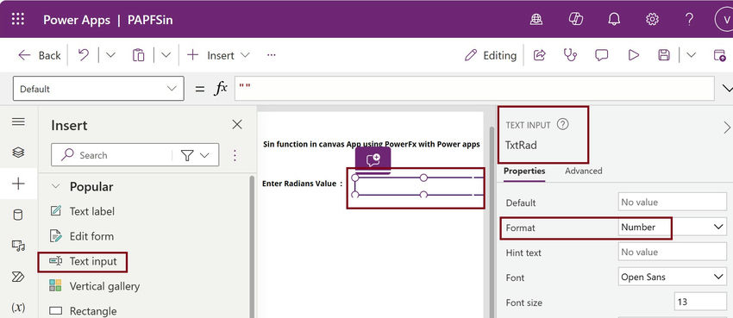The height and width of the screenshot is (318, 733).
Task: Open the Tree view layers icon
Action: coord(18,153)
